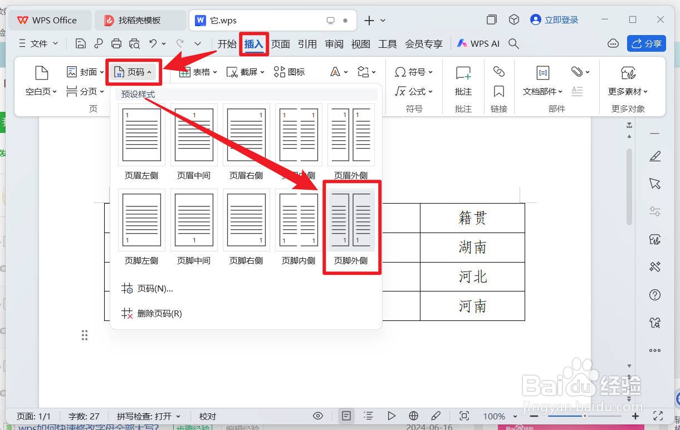The image size is (680, 430).
Task: Switch to the 审阅 ribbon tab
Action: pos(334,43)
